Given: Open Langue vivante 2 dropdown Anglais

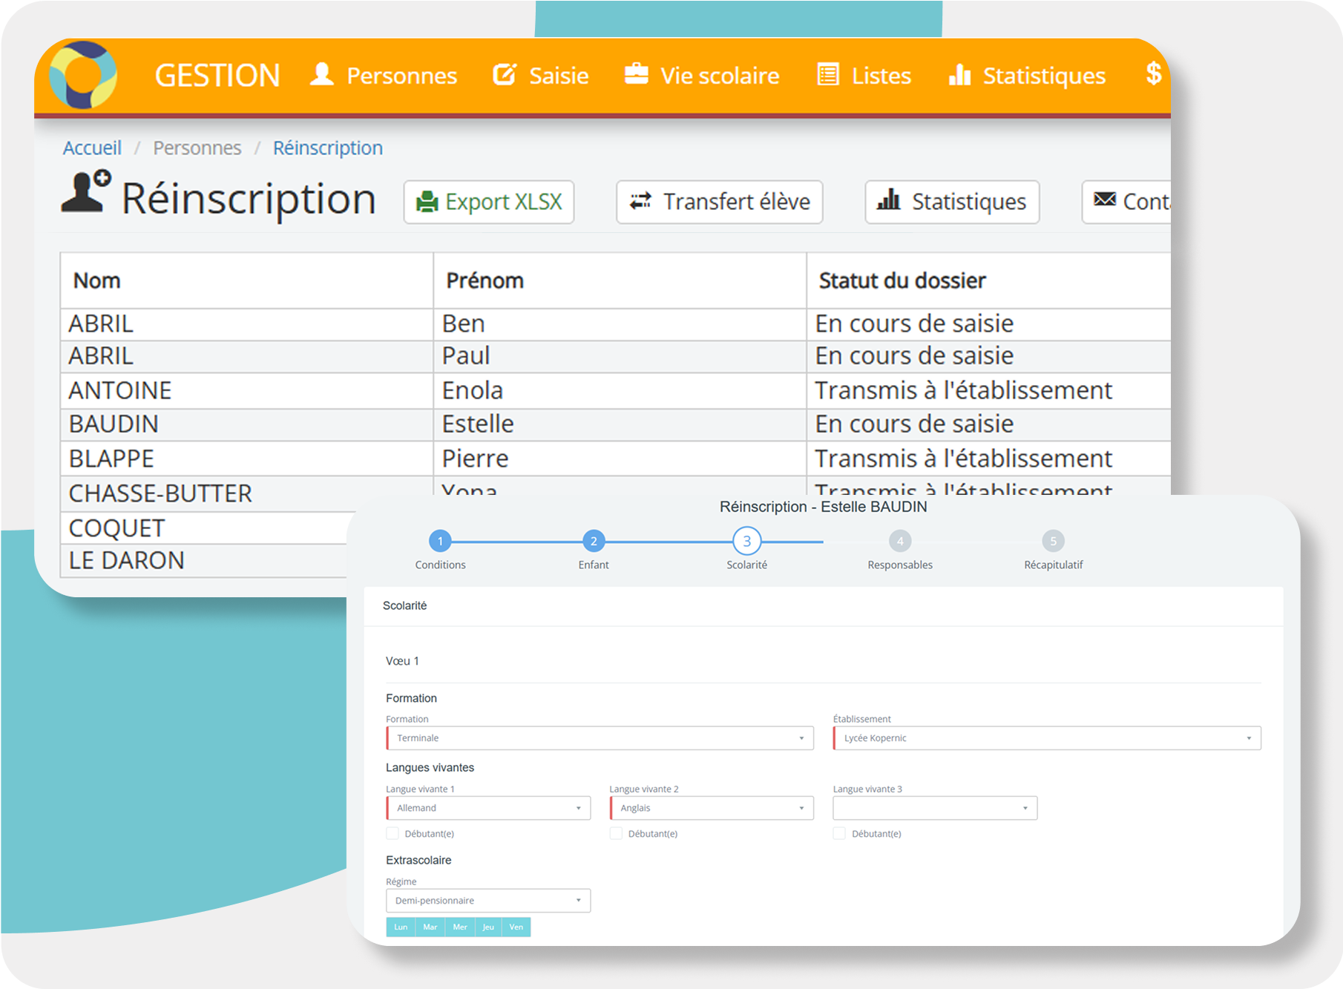Looking at the screenshot, I should click(712, 808).
